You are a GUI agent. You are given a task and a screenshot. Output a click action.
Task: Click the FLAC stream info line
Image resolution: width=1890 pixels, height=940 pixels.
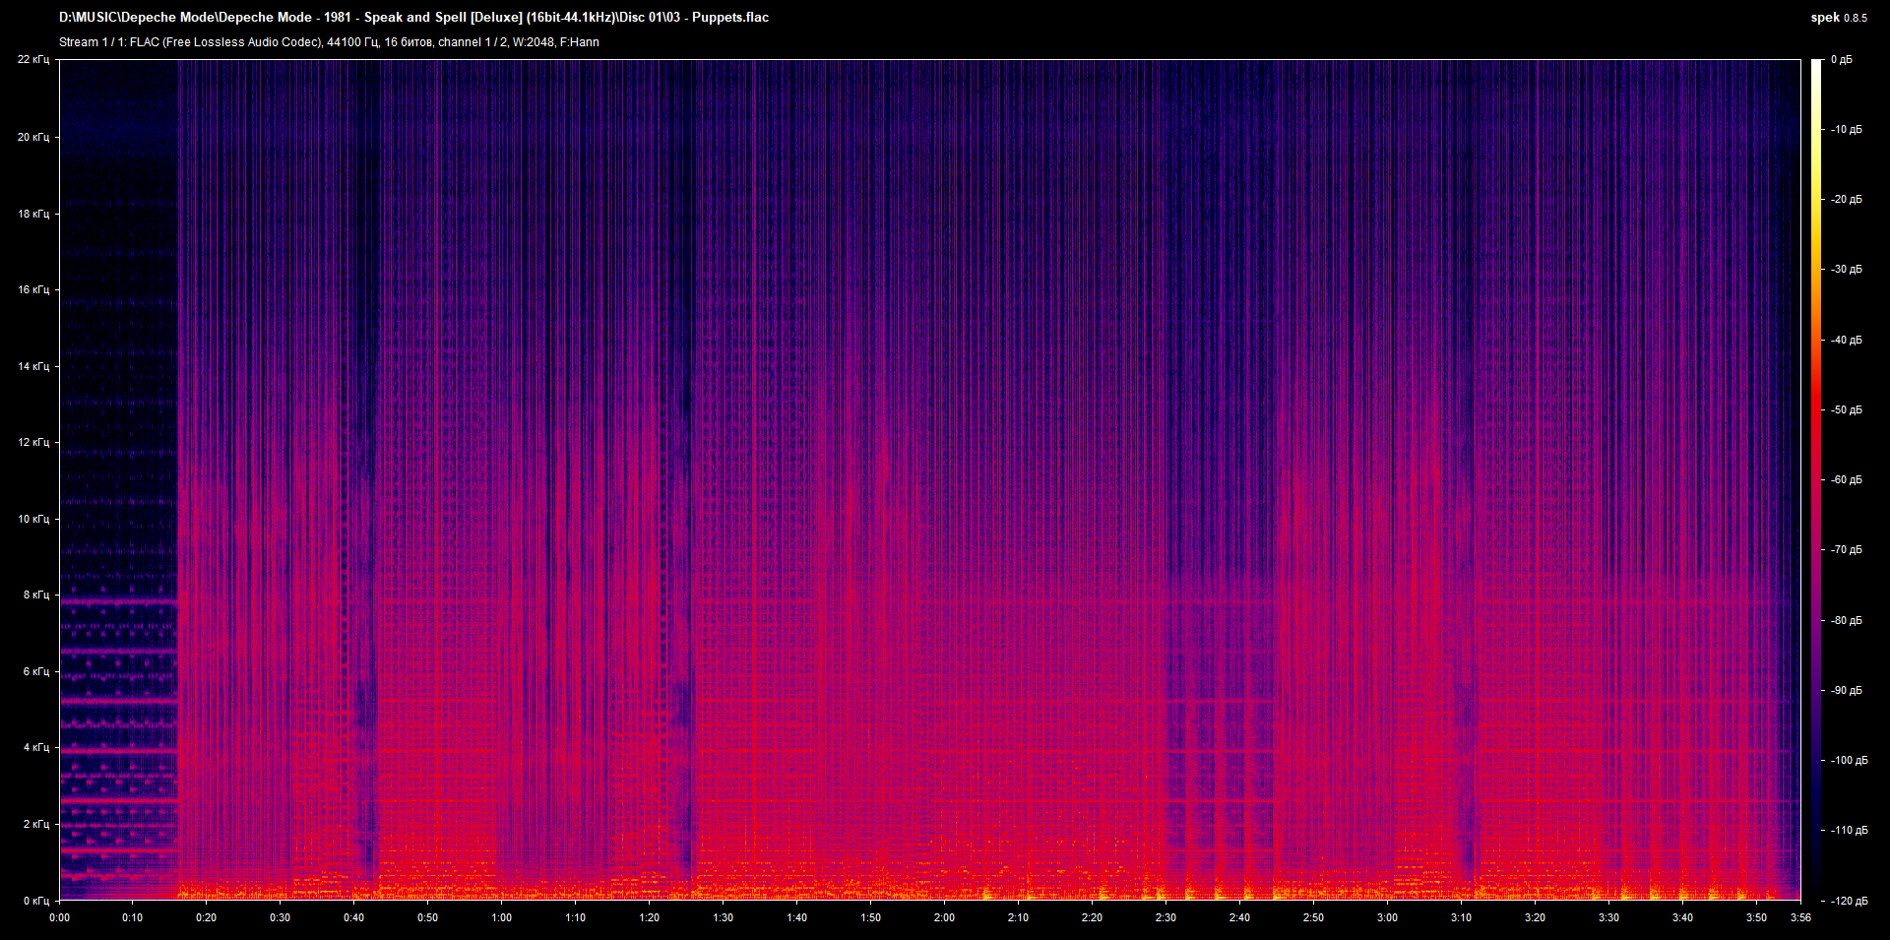329,42
